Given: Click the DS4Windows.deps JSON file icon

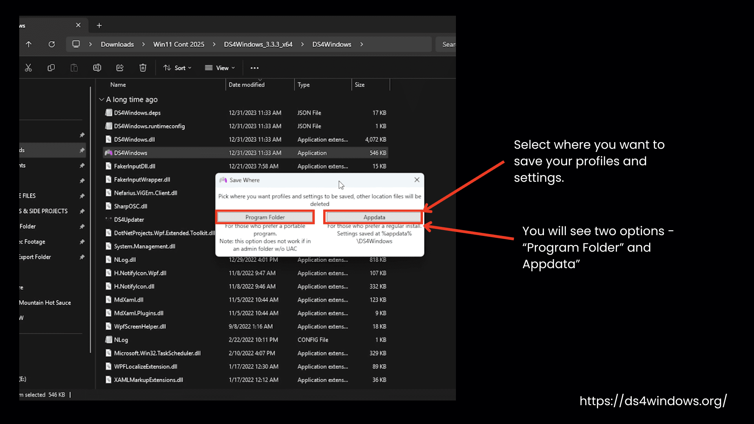Looking at the screenshot, I should click(108, 113).
